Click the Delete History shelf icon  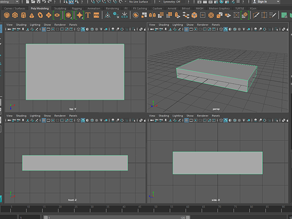[116, 15]
